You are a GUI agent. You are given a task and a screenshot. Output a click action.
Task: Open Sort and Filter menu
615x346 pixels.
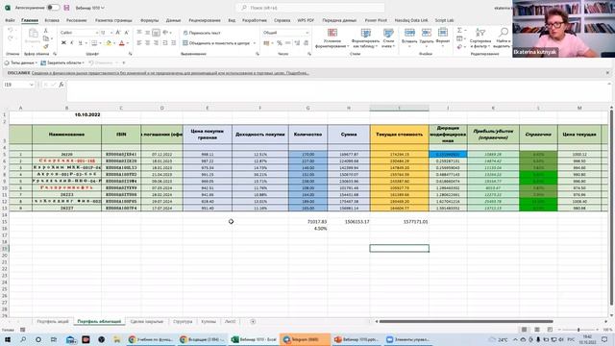pyautogui.click(x=480, y=37)
